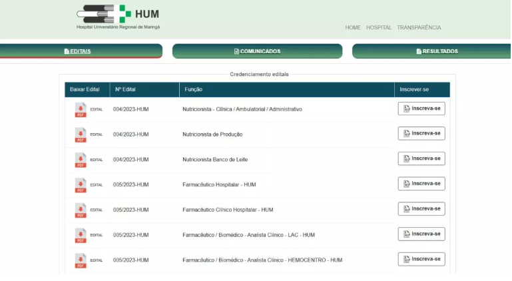Download PDF for Farmacêutico Clínico Hospitalar row
Viewport: 512px width, 281px height.
81,210
